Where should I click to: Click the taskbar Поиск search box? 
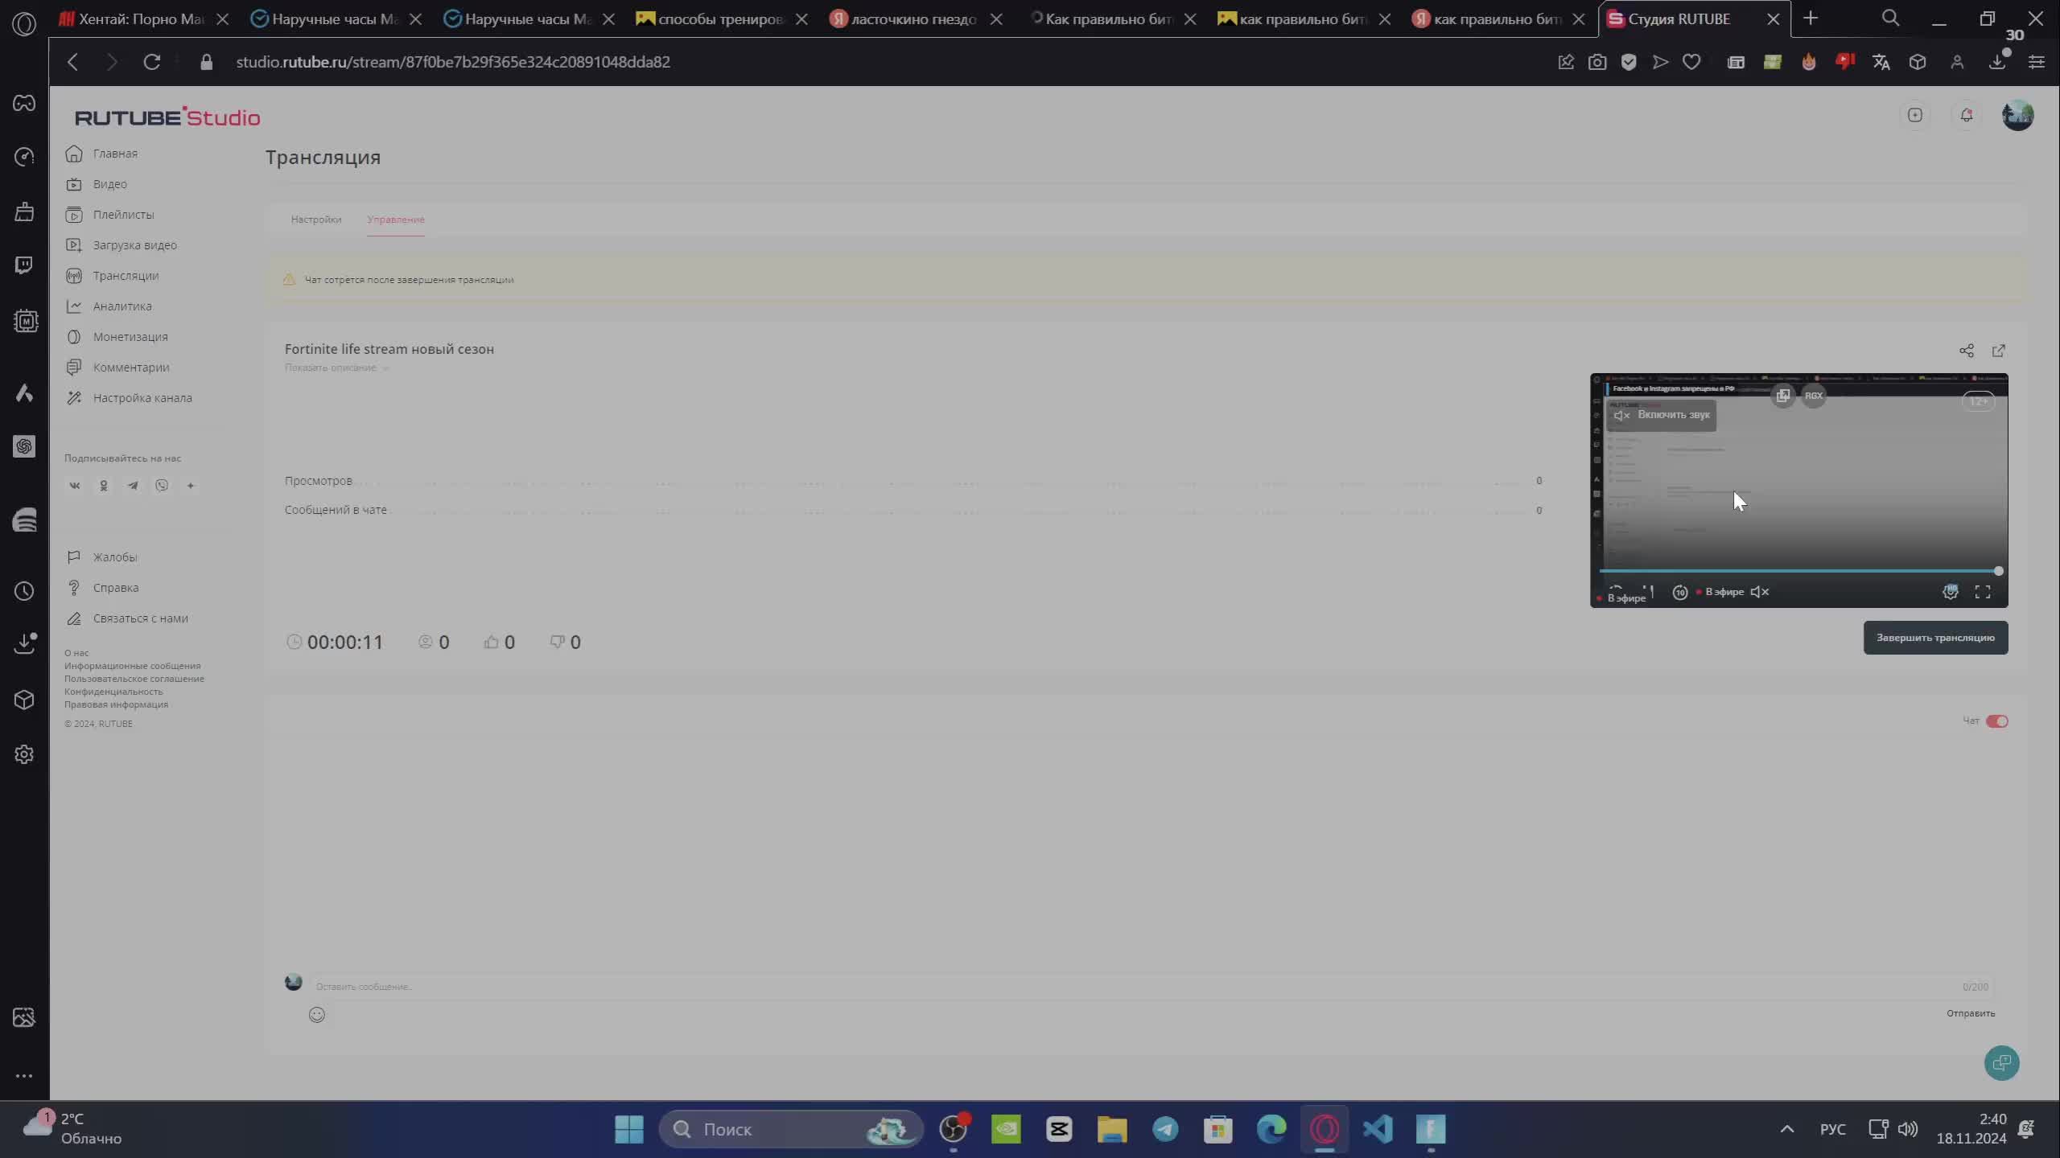click(790, 1129)
